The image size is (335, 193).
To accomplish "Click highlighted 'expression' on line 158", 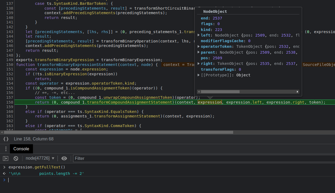I will (x=210, y=102).
